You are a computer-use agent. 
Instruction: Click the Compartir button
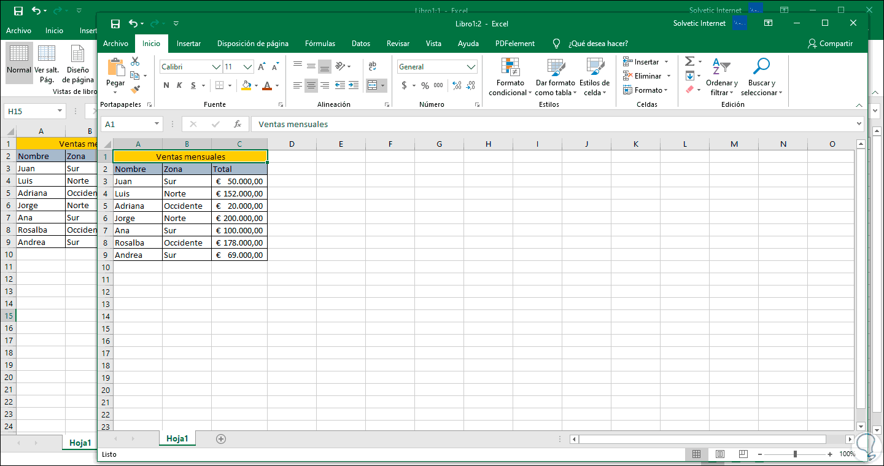(x=830, y=44)
